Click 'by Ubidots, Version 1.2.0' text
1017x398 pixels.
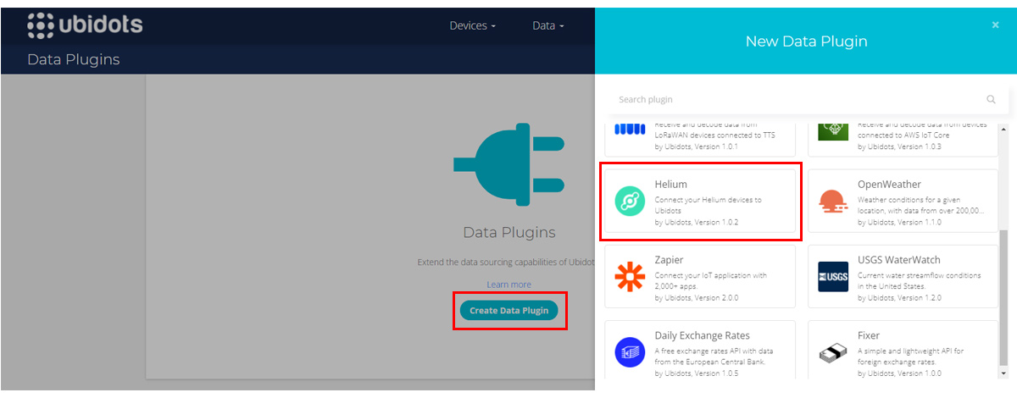[899, 298]
